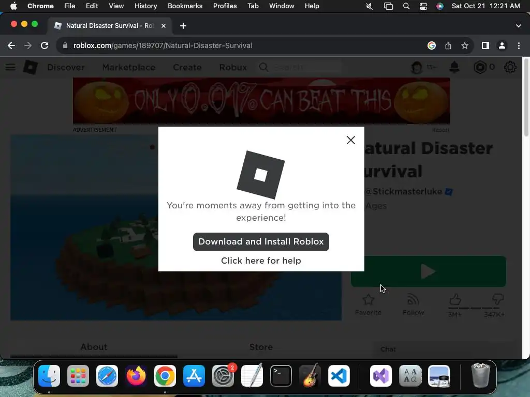Open Finder from the Dock
This screenshot has height=397, width=530.
pos(49,376)
